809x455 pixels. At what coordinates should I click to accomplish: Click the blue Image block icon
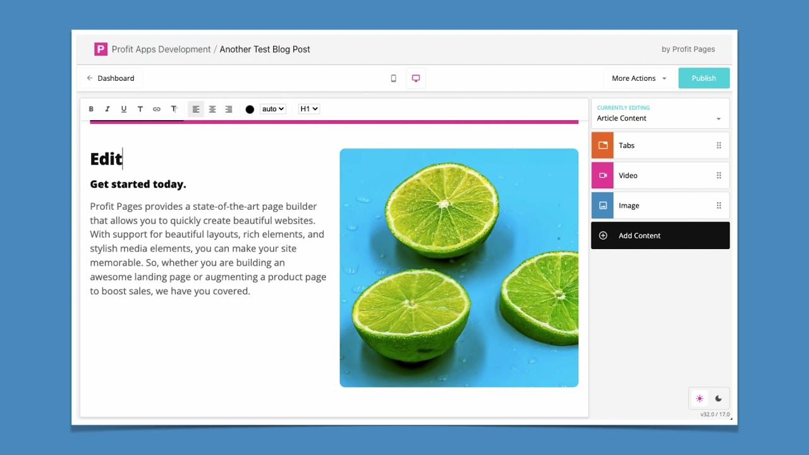pyautogui.click(x=602, y=205)
